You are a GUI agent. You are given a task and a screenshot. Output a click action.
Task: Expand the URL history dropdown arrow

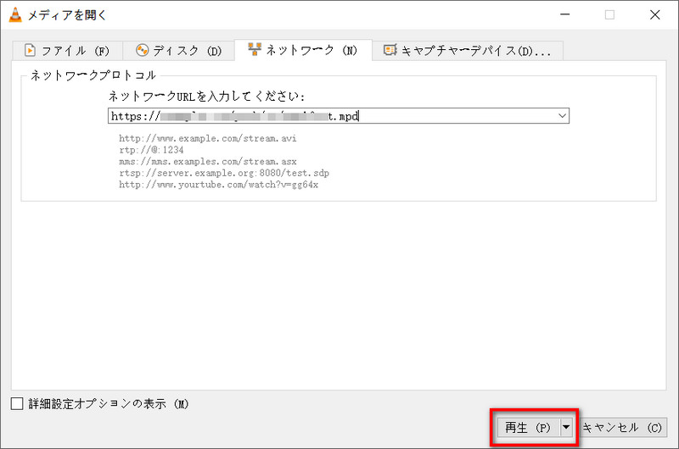click(x=562, y=116)
